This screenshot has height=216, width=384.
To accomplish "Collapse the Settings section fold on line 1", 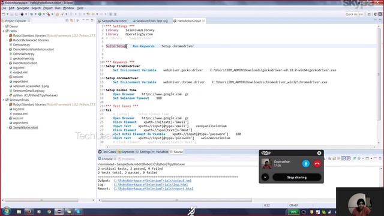I will click(104, 26).
